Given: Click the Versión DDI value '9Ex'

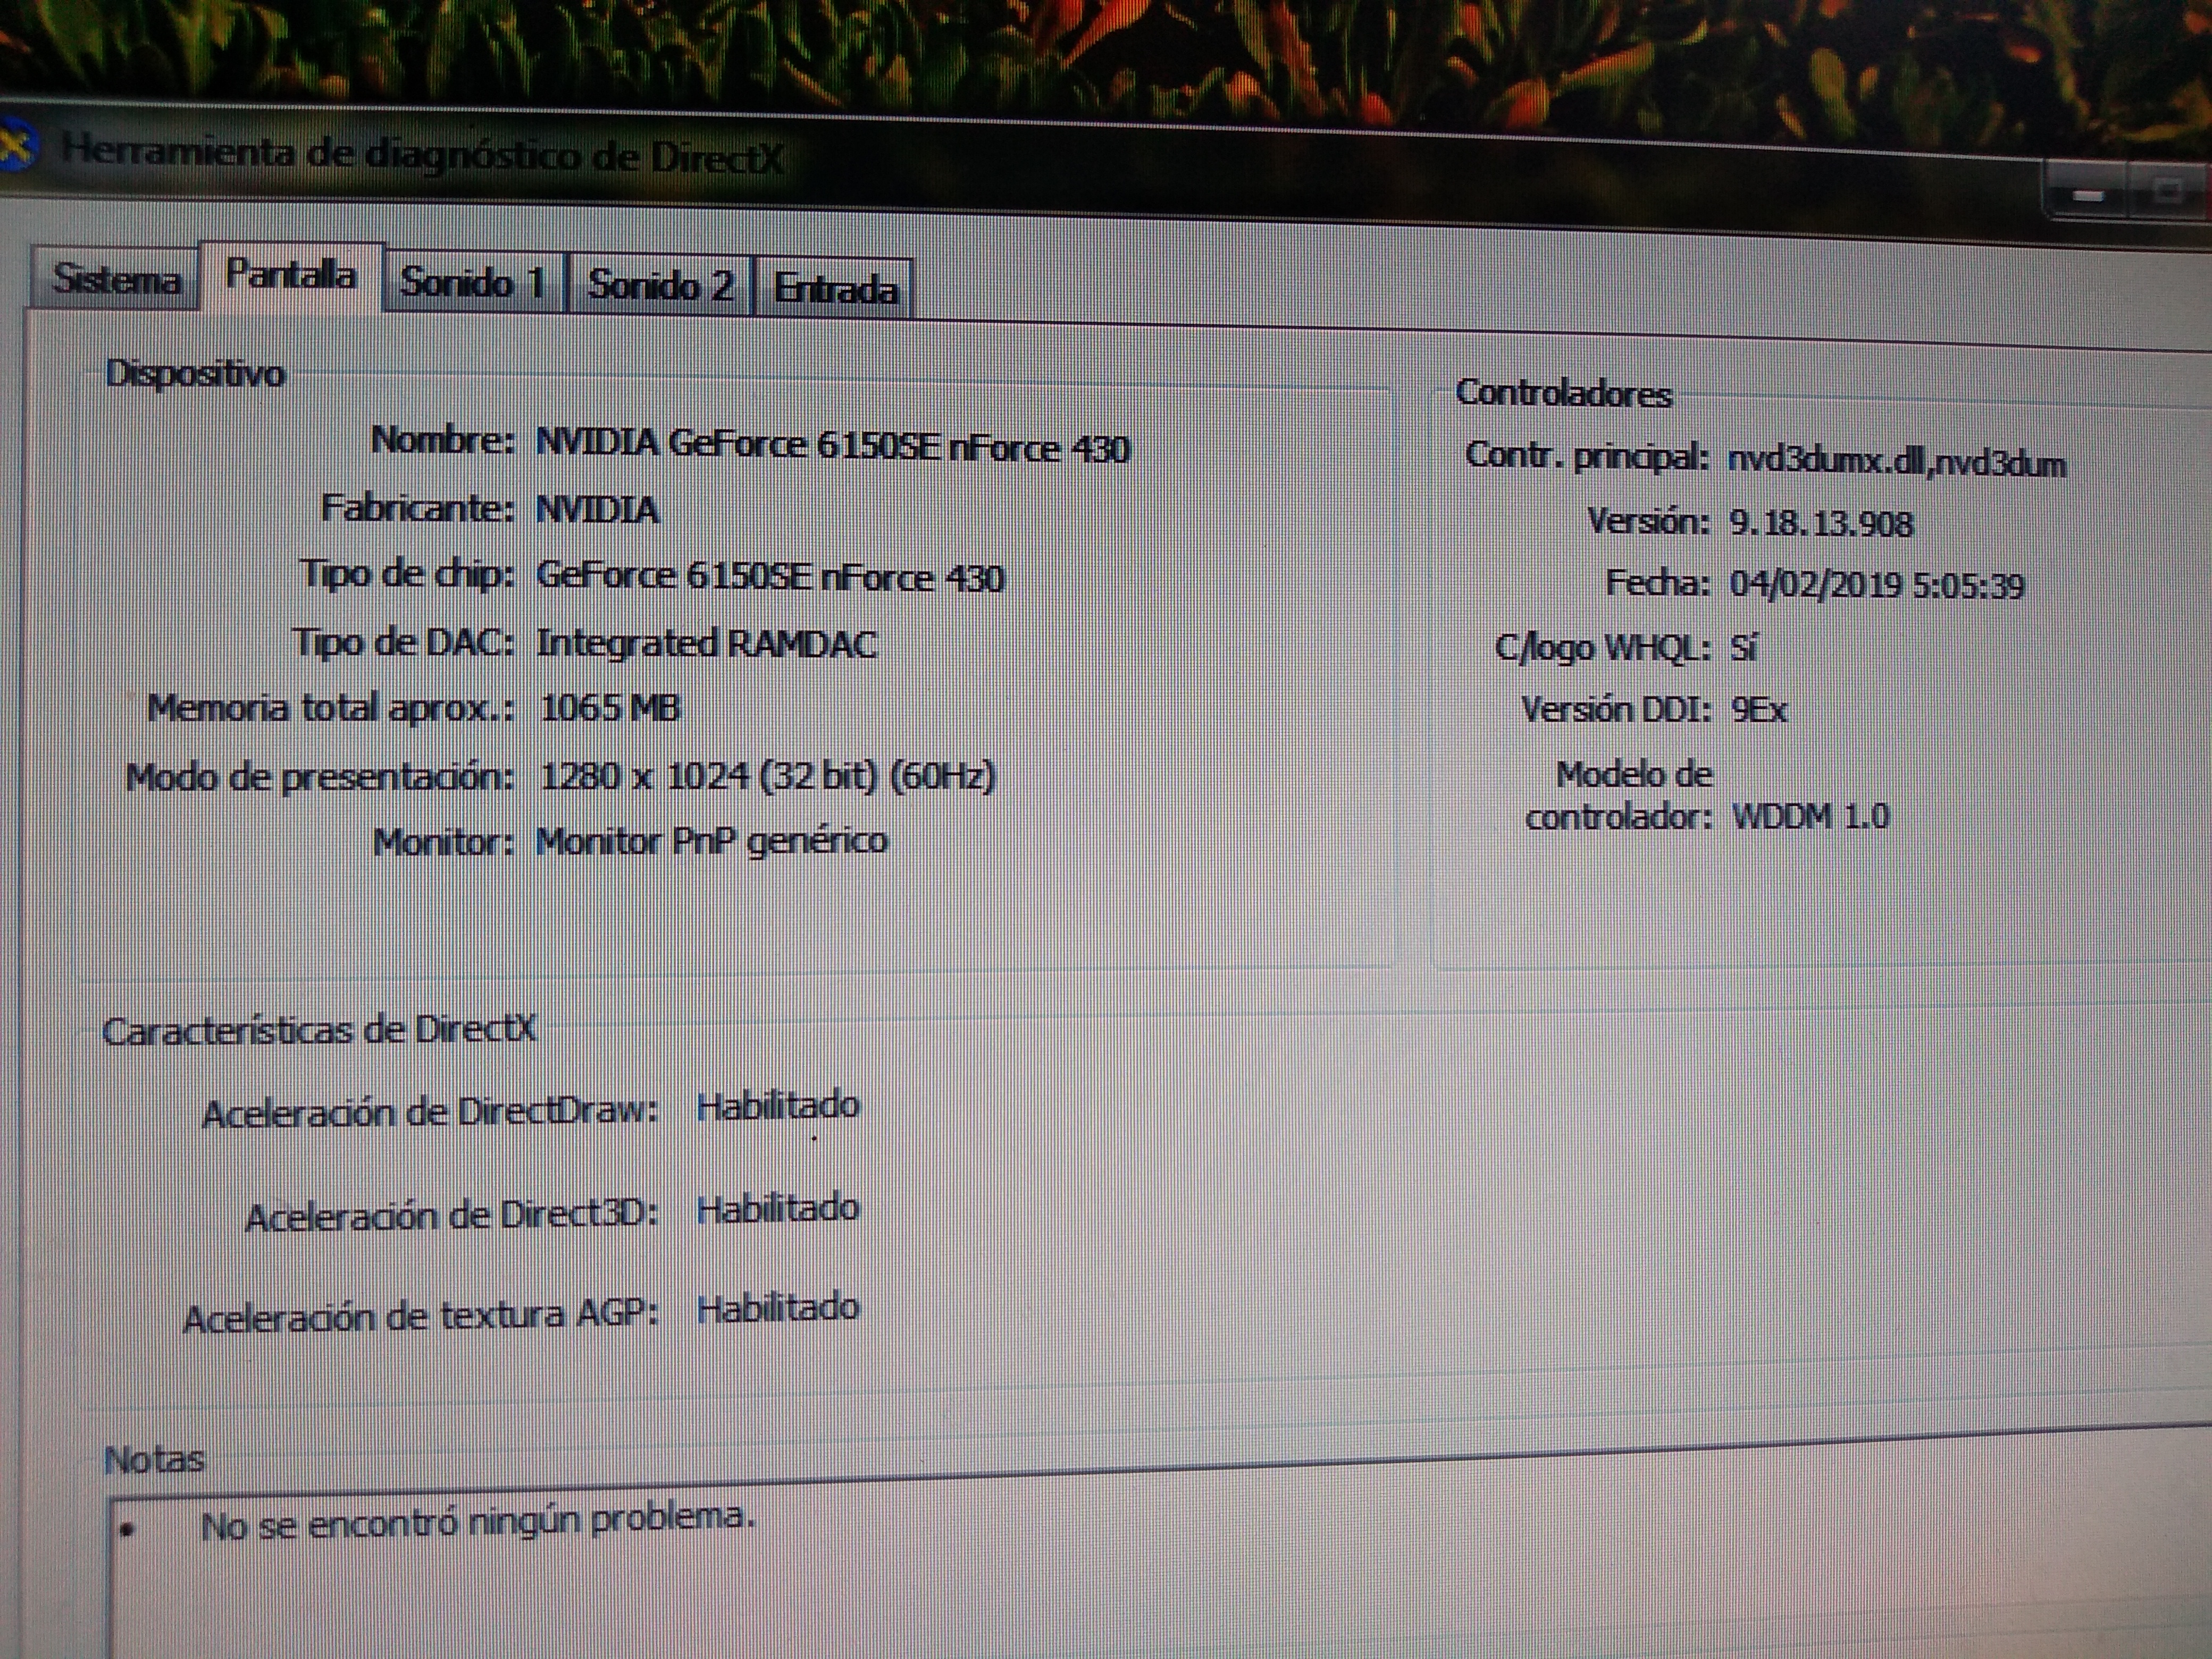Looking at the screenshot, I should [x=1758, y=710].
